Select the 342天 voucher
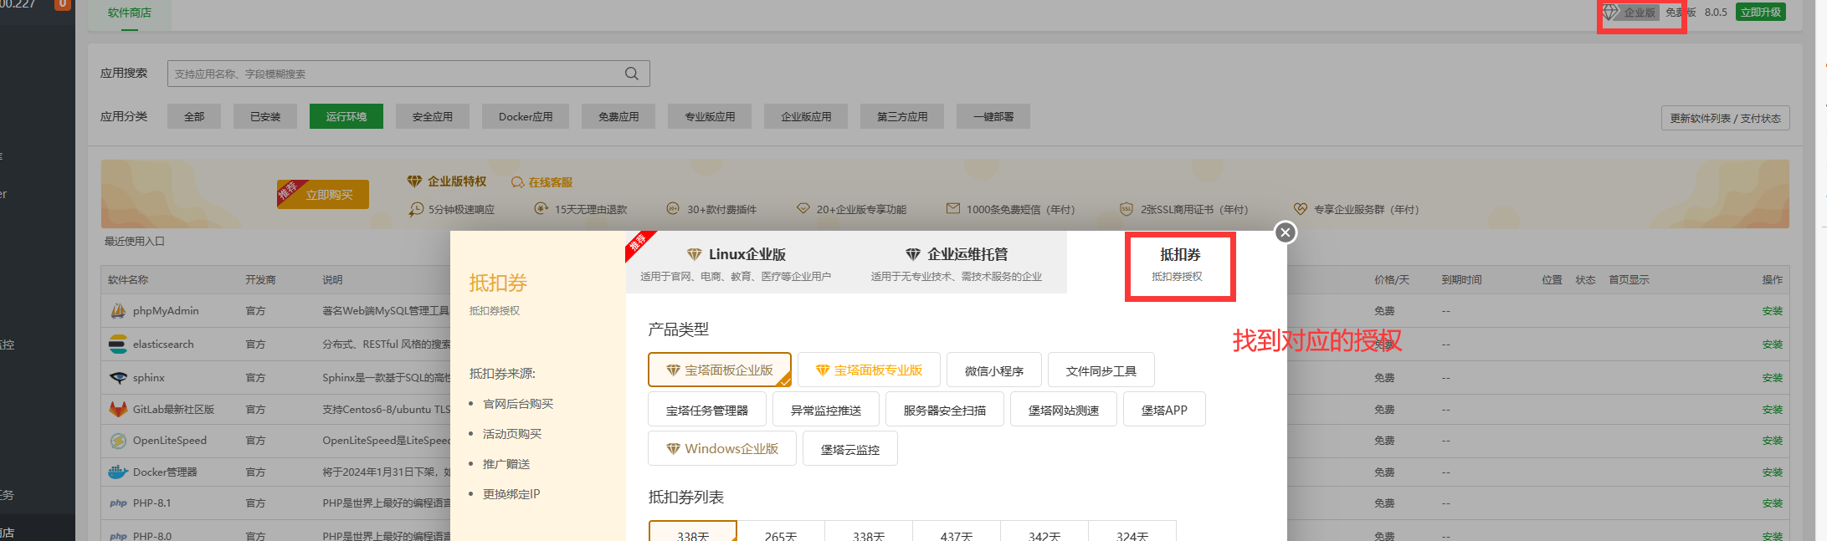 tap(1044, 532)
